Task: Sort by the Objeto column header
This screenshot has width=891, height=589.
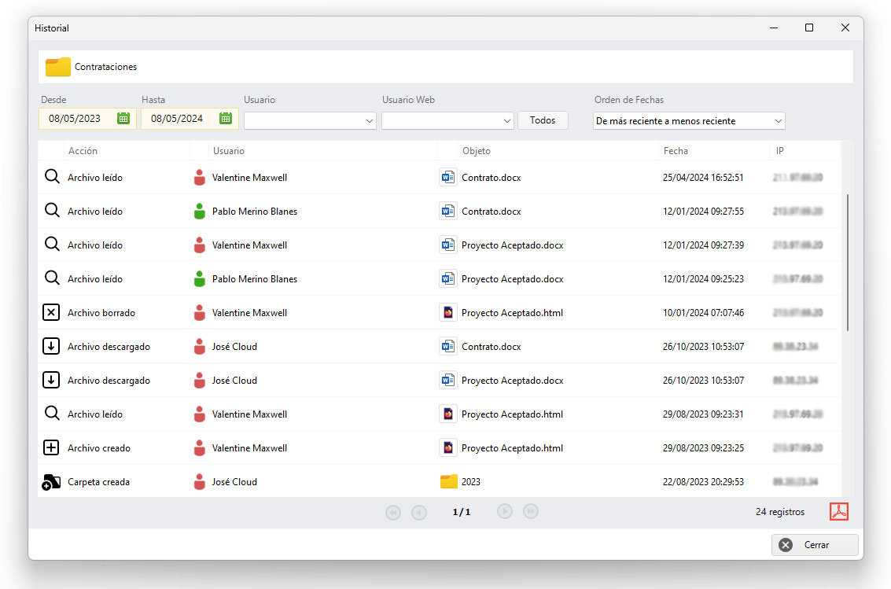Action: click(x=477, y=150)
